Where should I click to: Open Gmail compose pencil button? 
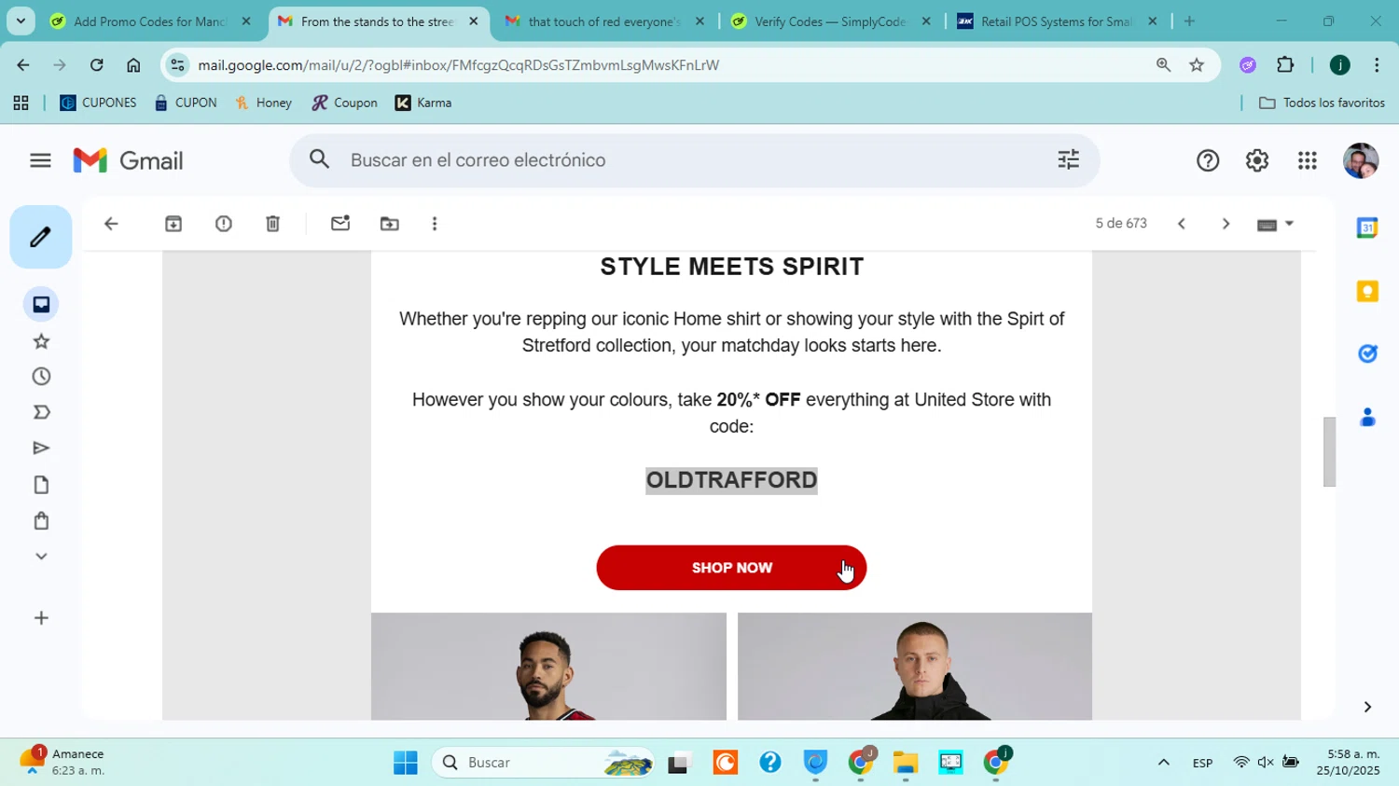point(41,237)
